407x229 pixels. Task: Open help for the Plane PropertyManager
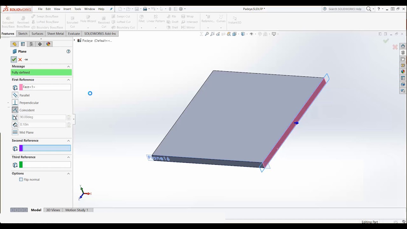coord(68,52)
